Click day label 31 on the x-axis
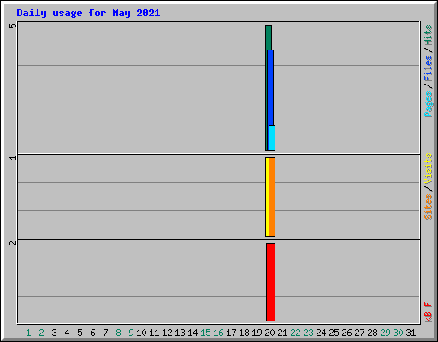The height and width of the screenshot is (342, 438). coord(411,333)
